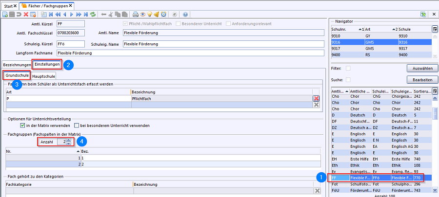Go to previous record (single left arrow)
Screen dimensions: 439x197
point(65,14)
